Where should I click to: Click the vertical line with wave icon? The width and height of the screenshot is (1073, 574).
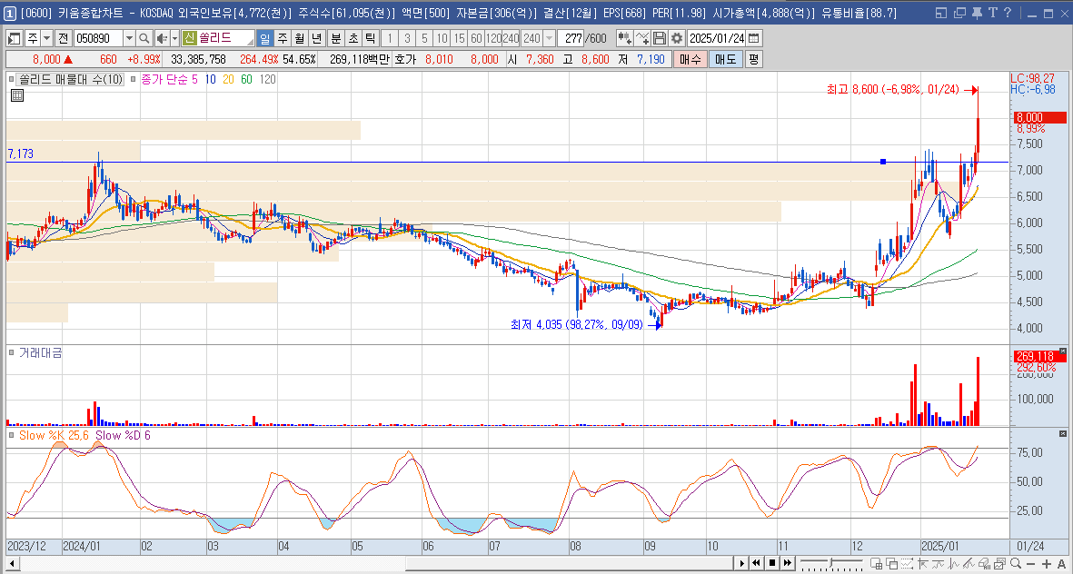pos(953,564)
